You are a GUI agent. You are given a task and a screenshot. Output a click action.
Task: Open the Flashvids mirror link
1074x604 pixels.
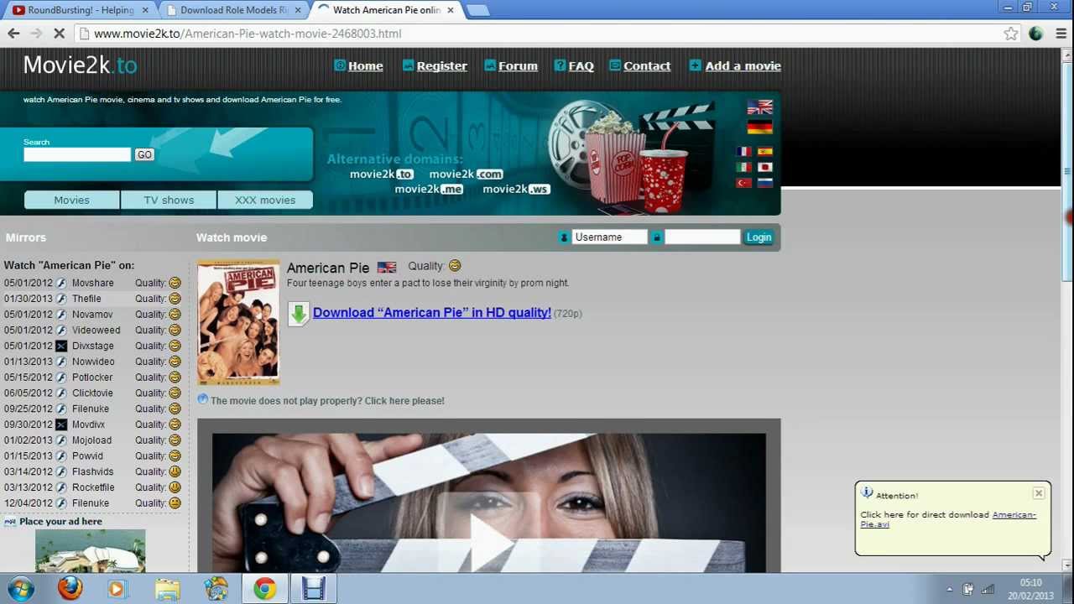click(x=92, y=471)
